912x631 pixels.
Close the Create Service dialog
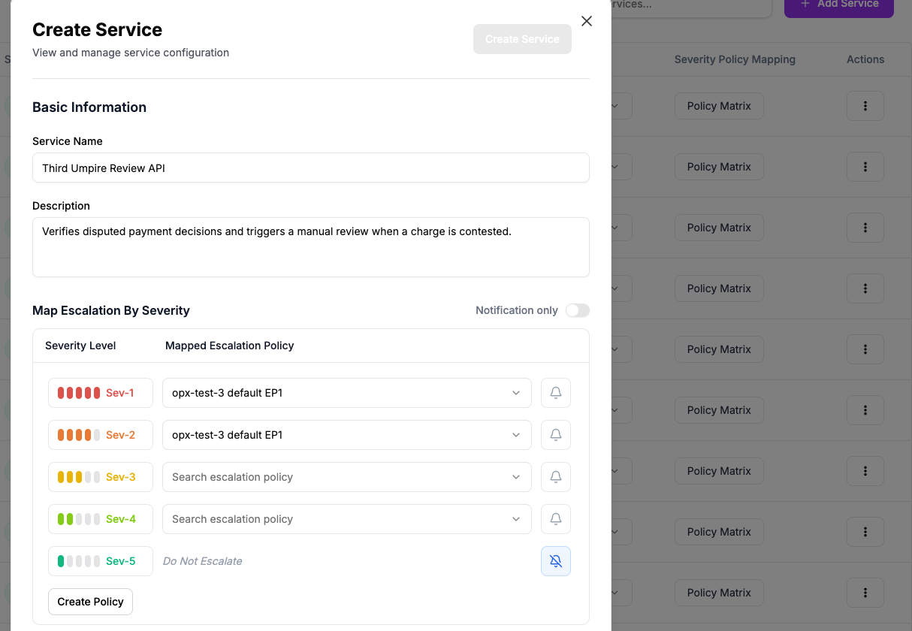pos(587,21)
